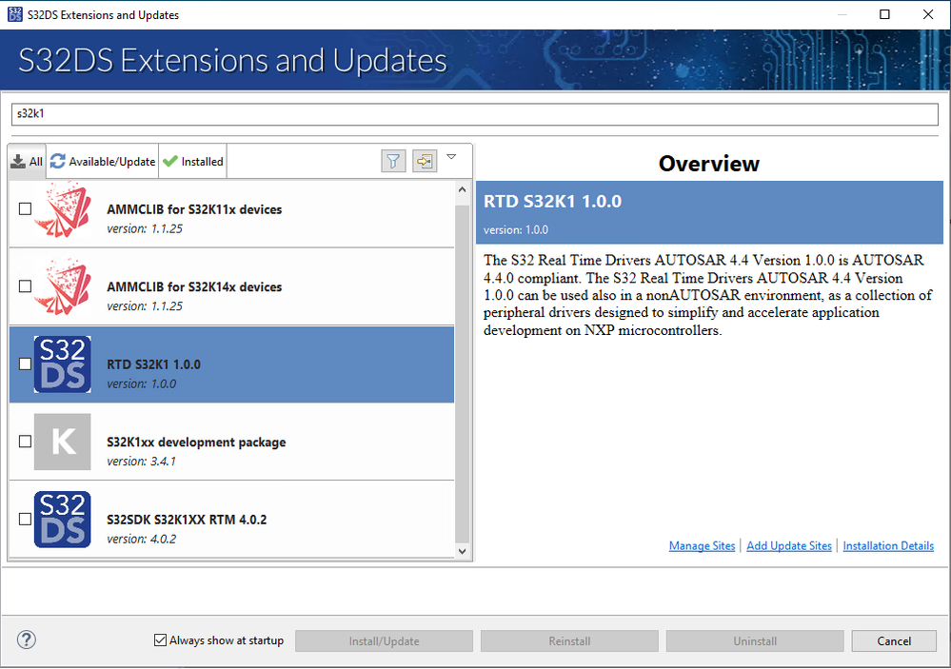
Task: Switch to the Available/Update tab
Action: point(101,161)
